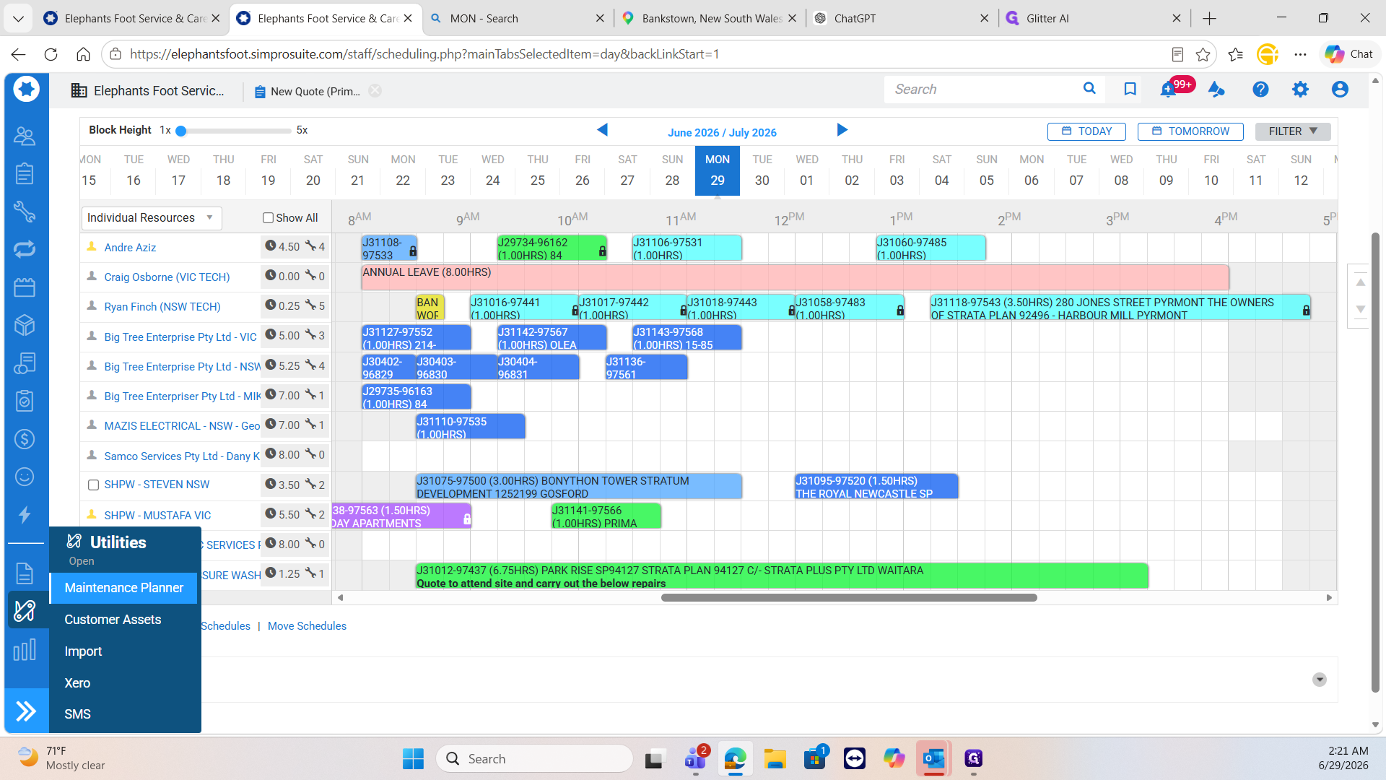Open File Explorer from the taskbar
Viewport: 1386px width, 780px height.
click(775, 758)
